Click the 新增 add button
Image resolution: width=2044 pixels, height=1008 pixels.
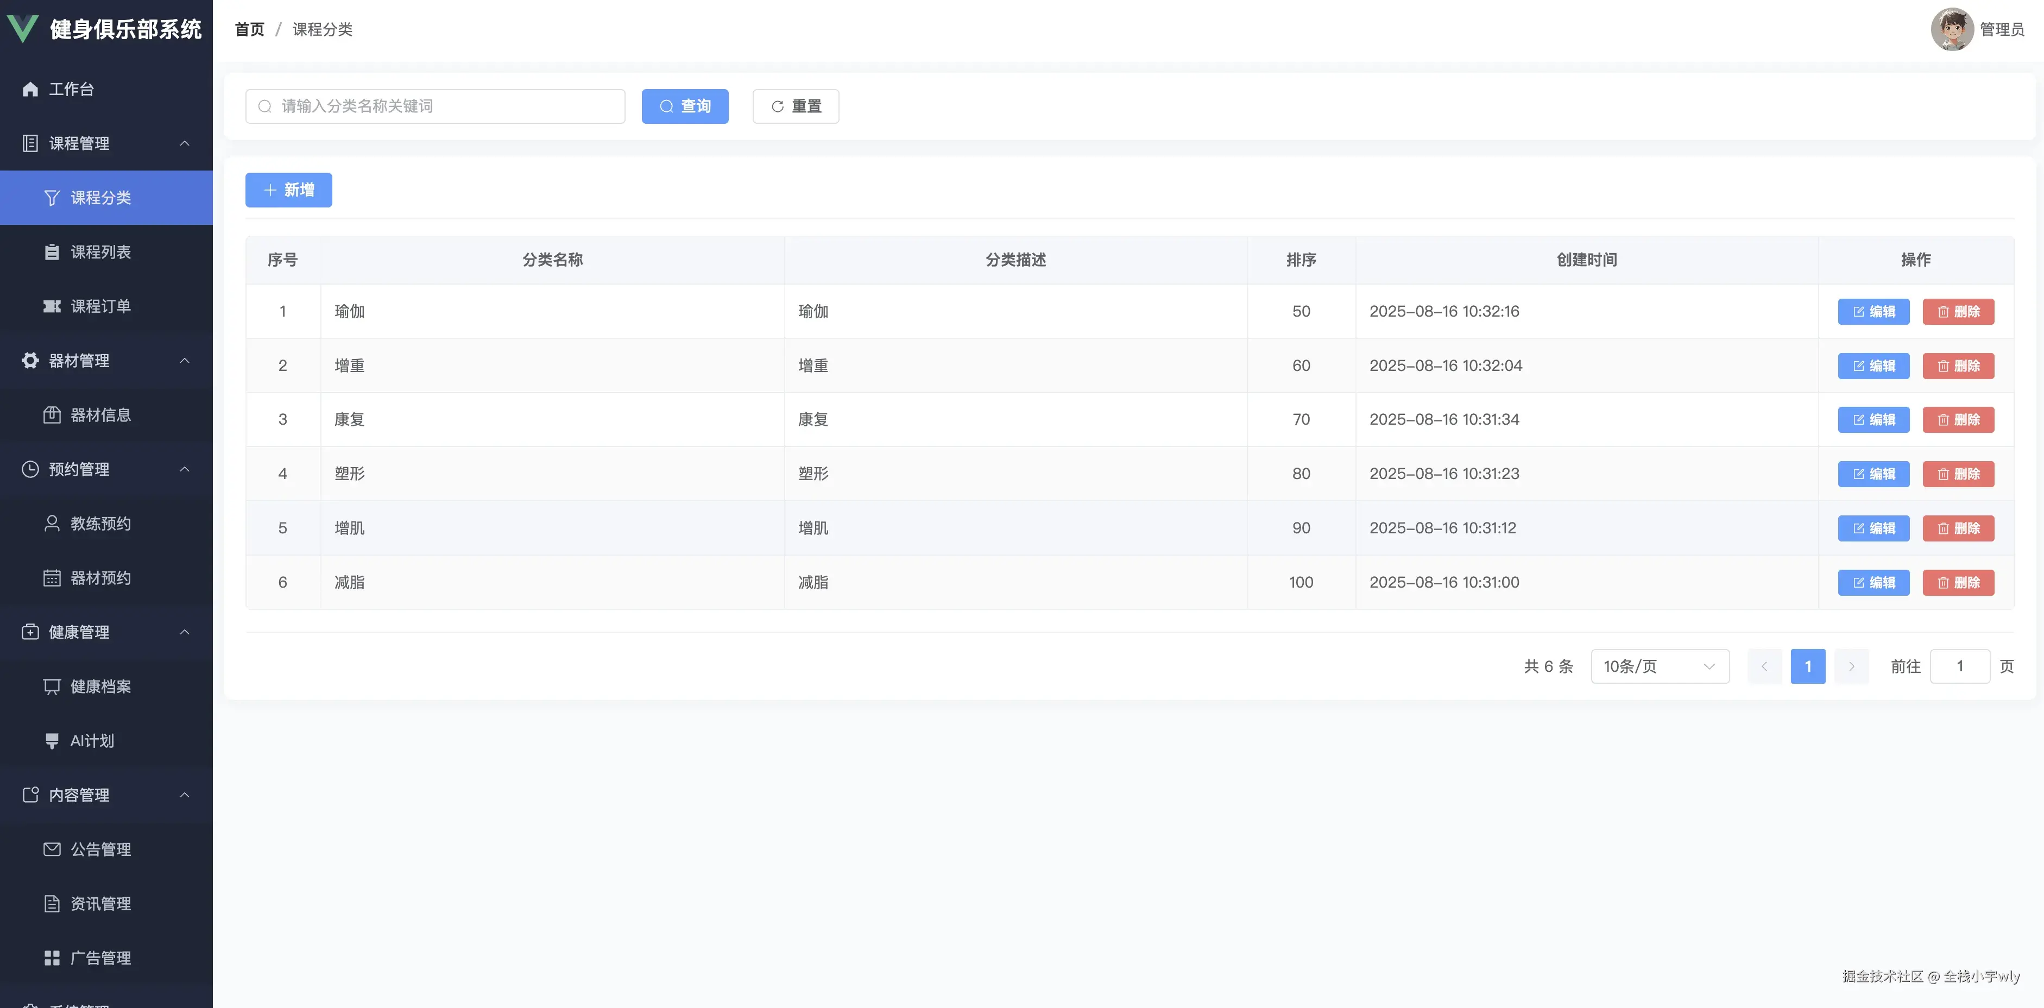(x=288, y=191)
